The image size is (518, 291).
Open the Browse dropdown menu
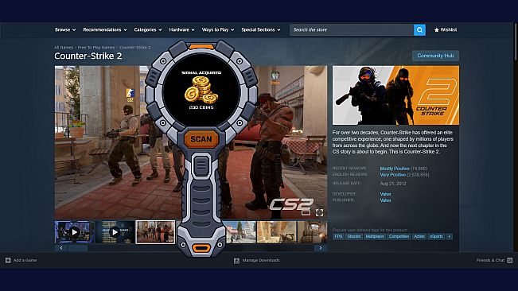pyautogui.click(x=65, y=29)
